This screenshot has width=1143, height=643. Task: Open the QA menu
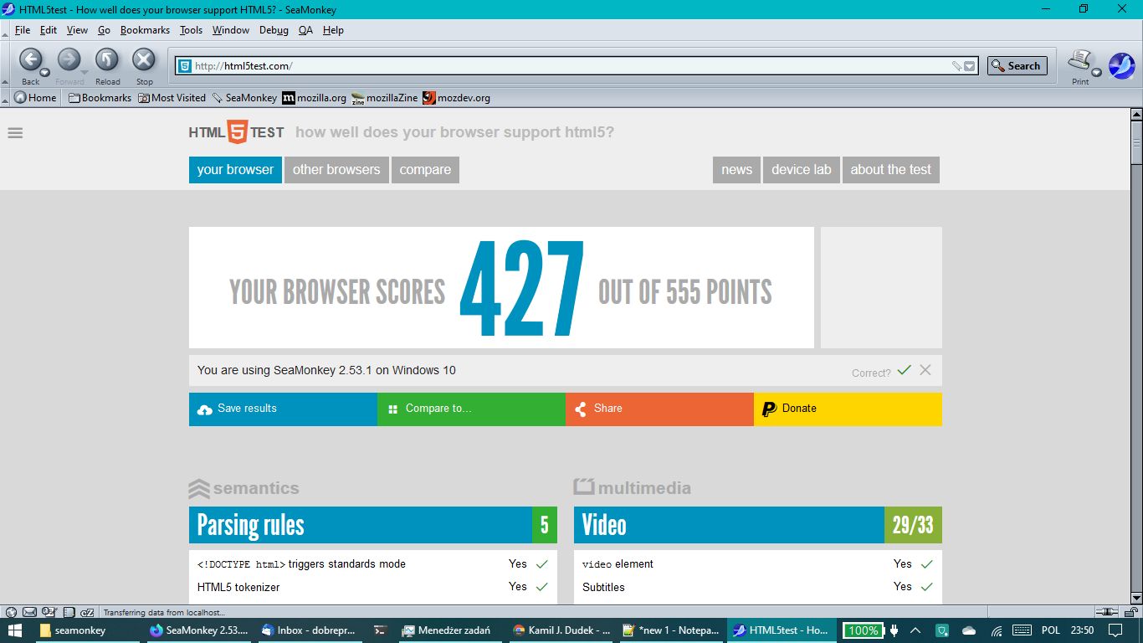click(305, 30)
